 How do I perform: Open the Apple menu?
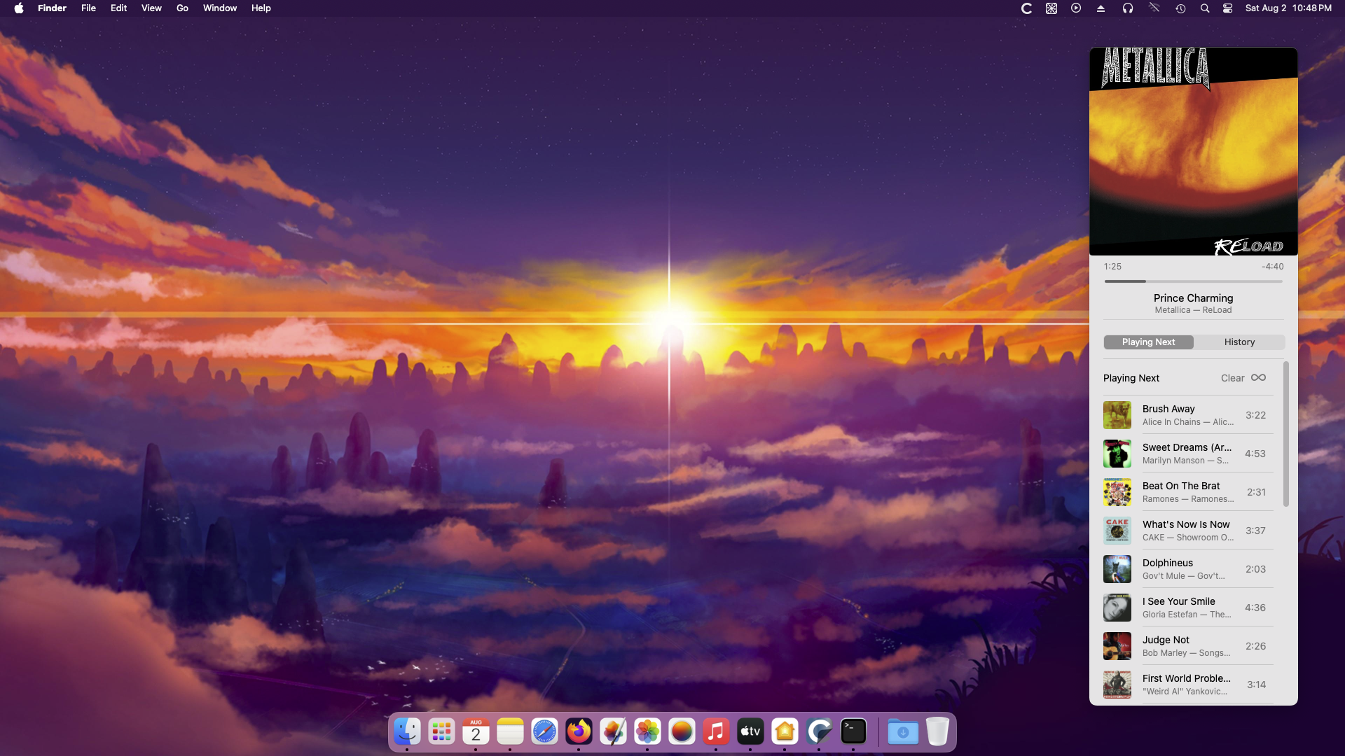click(x=19, y=8)
